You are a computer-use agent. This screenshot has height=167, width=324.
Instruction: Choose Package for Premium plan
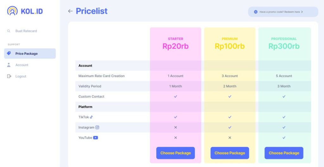tap(230, 153)
